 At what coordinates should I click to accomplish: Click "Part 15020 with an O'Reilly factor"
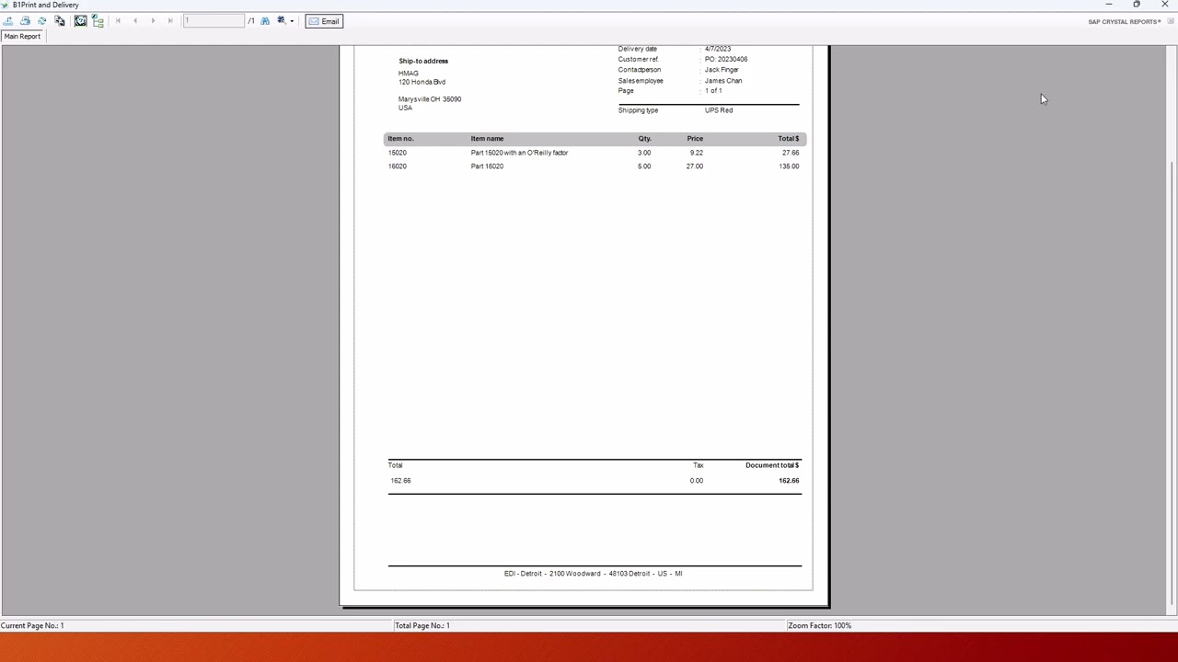(519, 153)
